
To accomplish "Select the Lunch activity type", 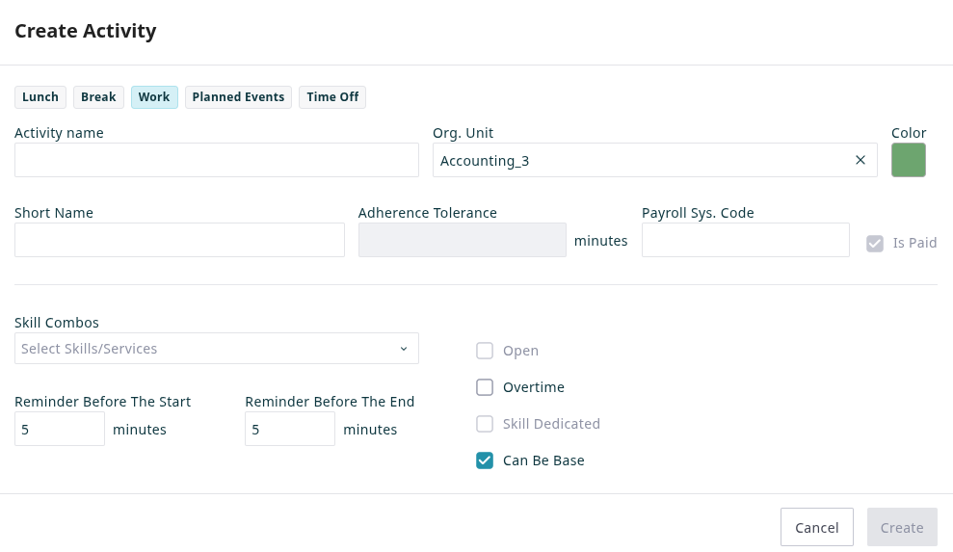I will pos(40,97).
